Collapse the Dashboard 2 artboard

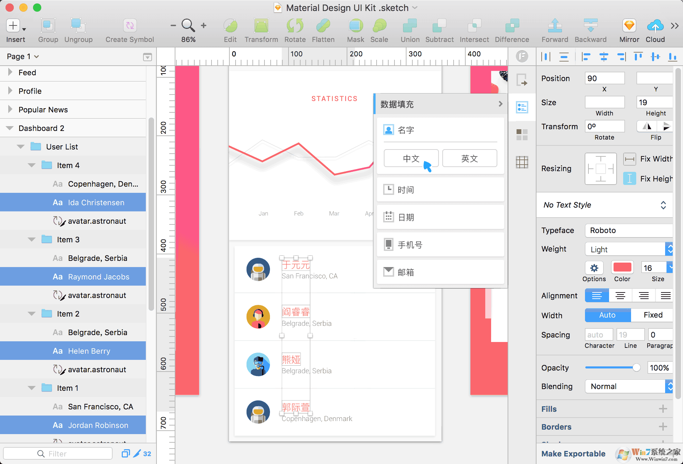click(10, 128)
